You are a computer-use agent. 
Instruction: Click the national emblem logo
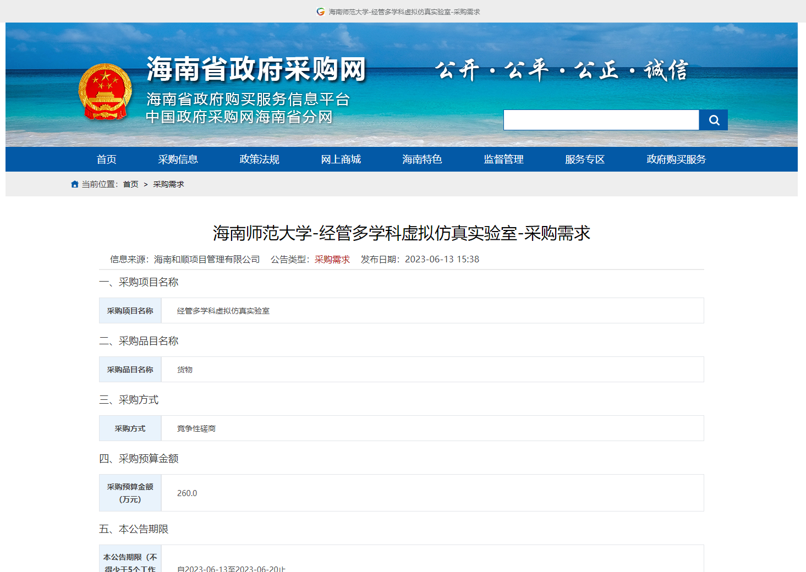point(105,92)
